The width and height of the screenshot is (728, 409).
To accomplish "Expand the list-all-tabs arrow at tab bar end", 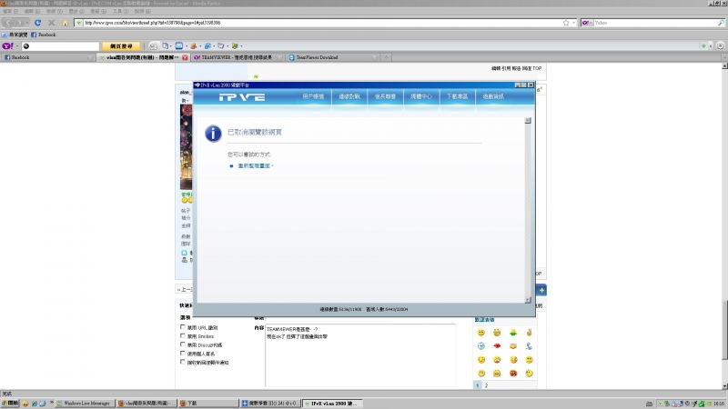I will (x=724, y=57).
